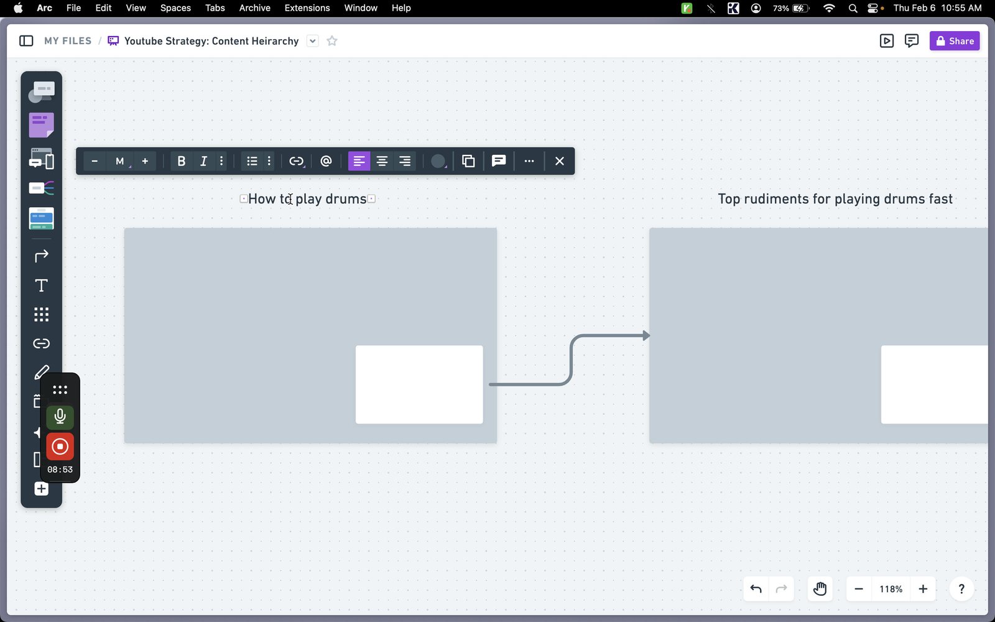Expand the document title dropdown arrow

tap(313, 41)
